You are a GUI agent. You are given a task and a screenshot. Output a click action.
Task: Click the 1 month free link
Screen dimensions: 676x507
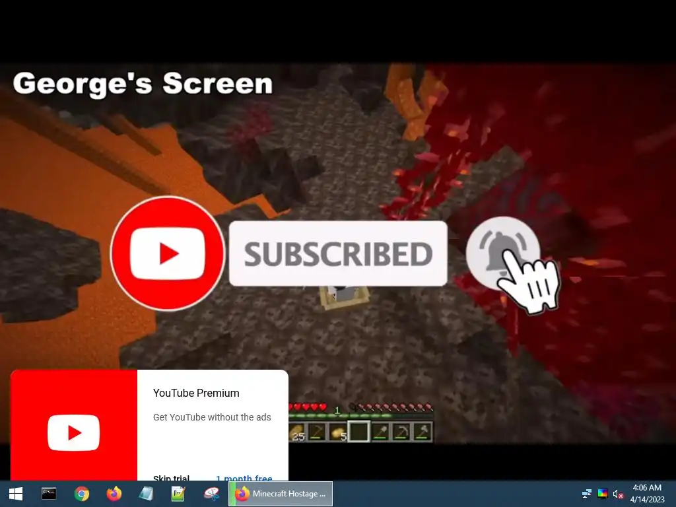click(x=244, y=478)
